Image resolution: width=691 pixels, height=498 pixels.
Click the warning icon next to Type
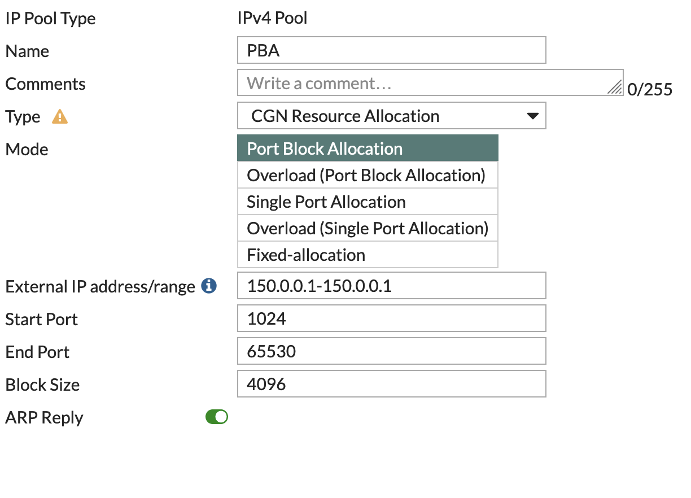click(59, 116)
